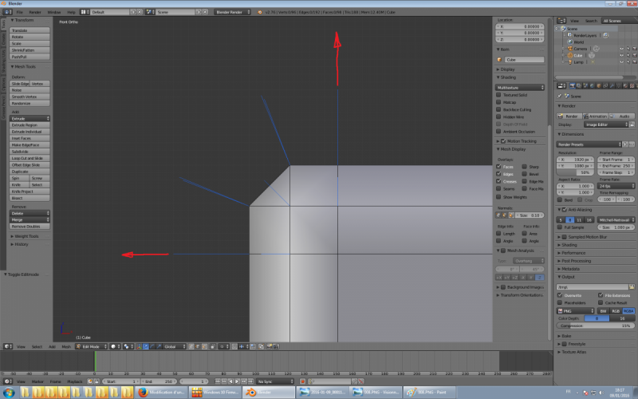Open the properties editor type selector
638x399 pixels.
coord(561,85)
